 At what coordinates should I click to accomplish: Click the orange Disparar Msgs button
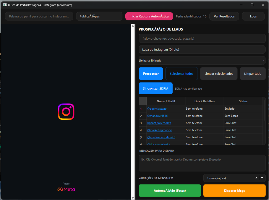click(x=234, y=191)
